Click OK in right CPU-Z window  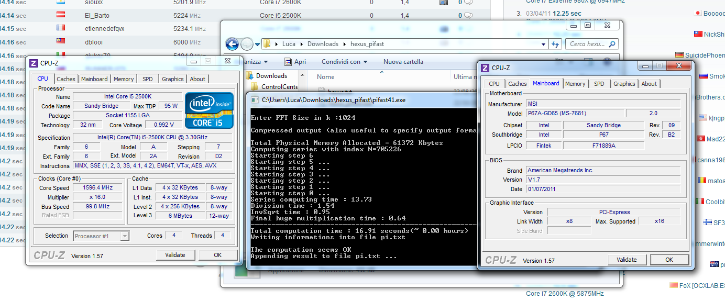click(x=669, y=260)
